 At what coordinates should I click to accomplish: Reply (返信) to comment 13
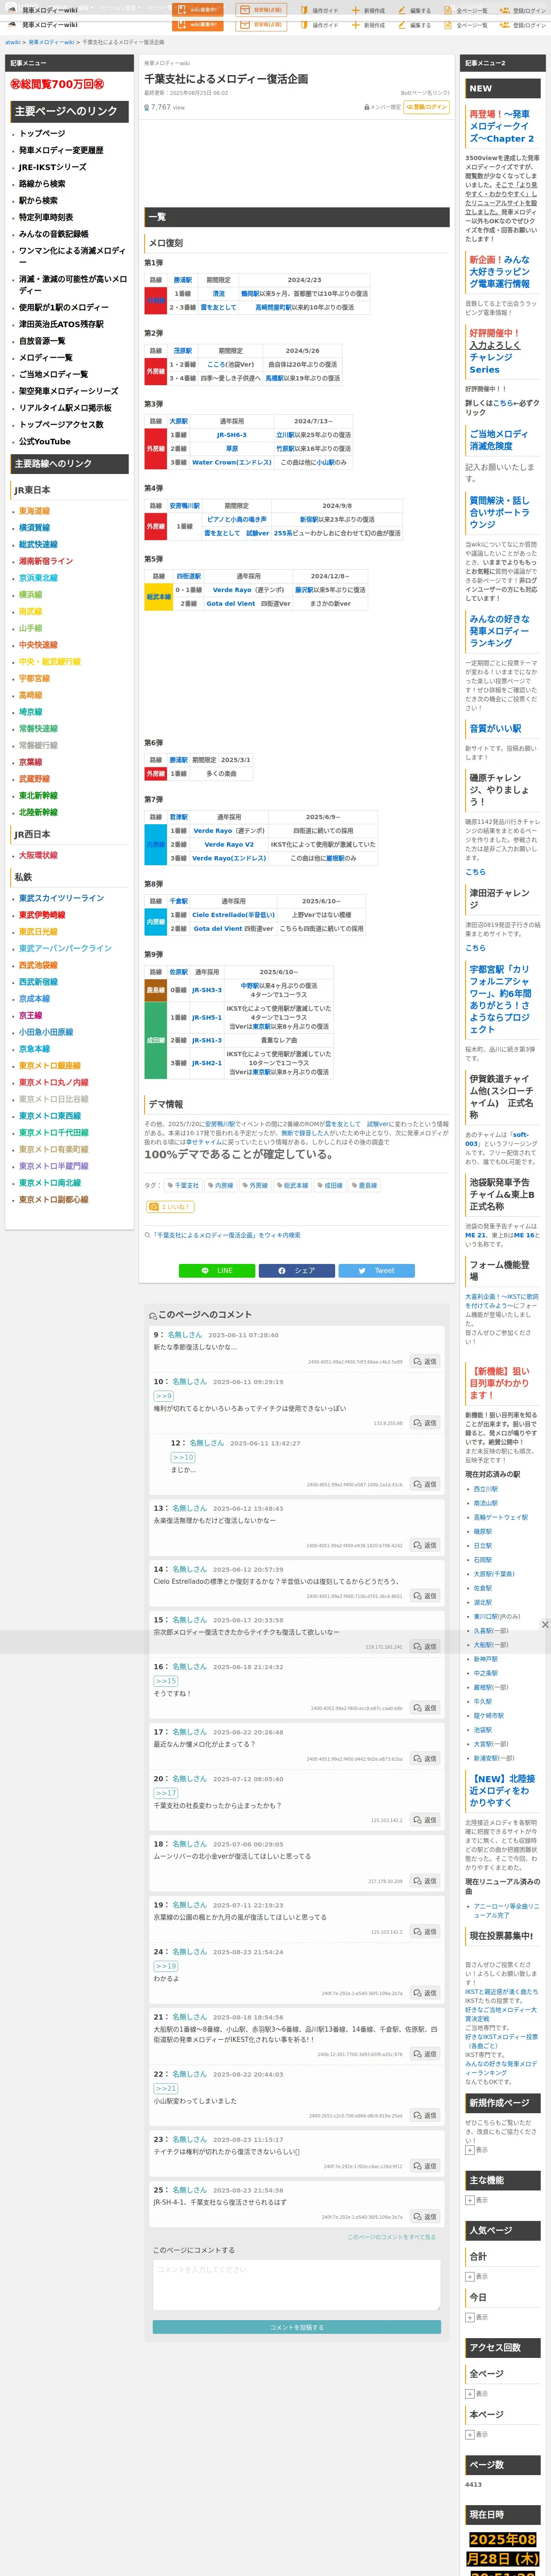425,1545
